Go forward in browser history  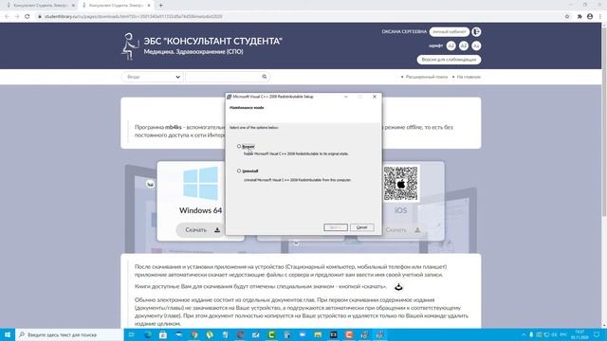click(x=17, y=17)
